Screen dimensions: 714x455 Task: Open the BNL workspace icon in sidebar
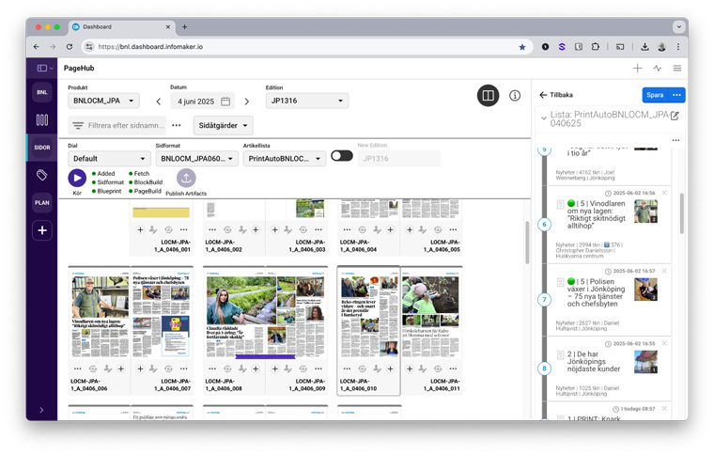click(x=42, y=92)
